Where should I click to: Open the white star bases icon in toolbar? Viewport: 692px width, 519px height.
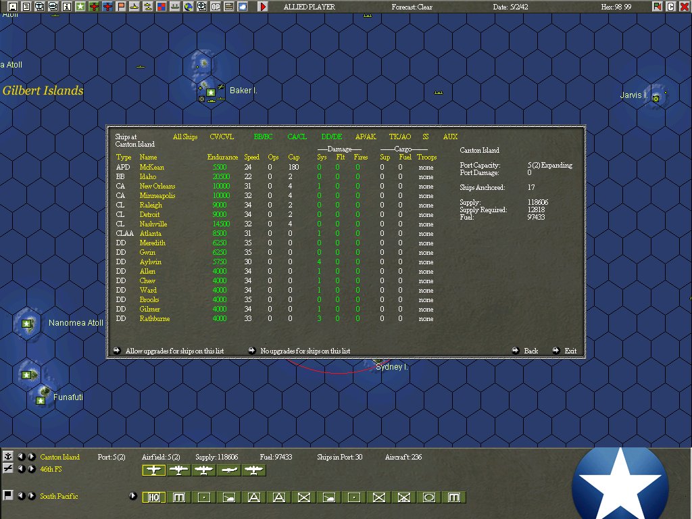point(80,6)
